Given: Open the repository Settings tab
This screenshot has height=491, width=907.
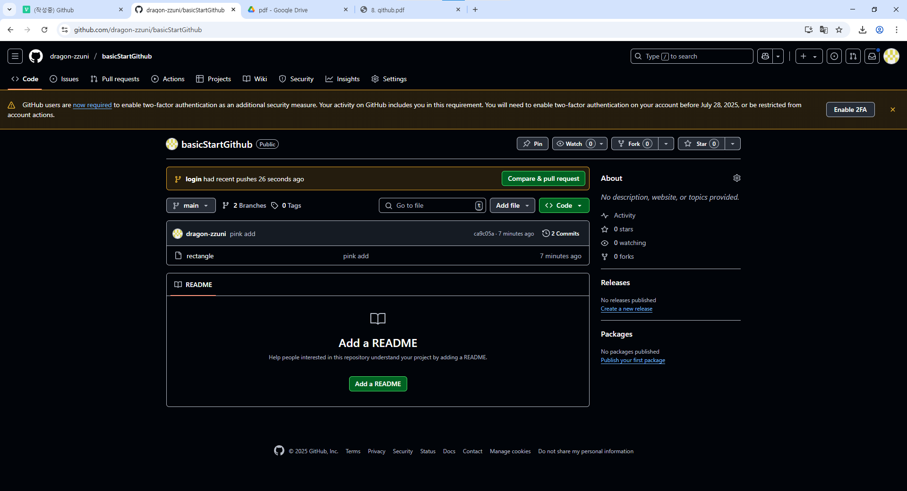Looking at the screenshot, I should click(x=389, y=79).
